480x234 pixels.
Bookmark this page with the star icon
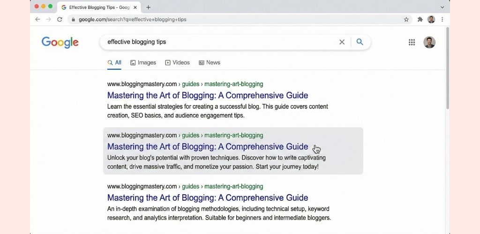406,19
